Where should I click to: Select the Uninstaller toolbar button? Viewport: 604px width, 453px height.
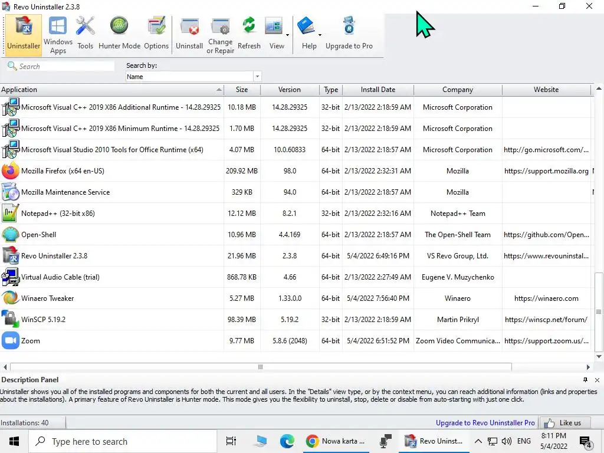[24, 35]
